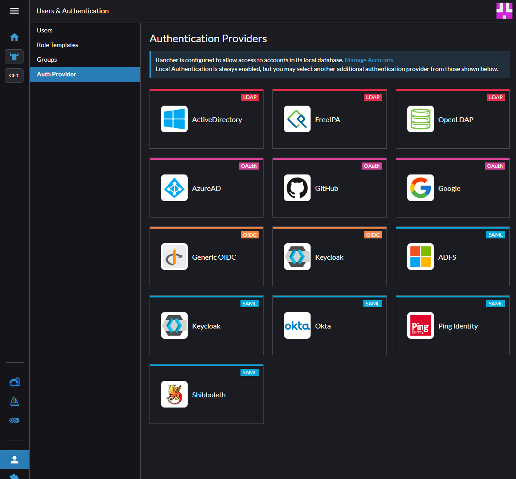Open the Keycloak OIDC provider
Viewport: 516px width, 479px height.
tap(329, 257)
